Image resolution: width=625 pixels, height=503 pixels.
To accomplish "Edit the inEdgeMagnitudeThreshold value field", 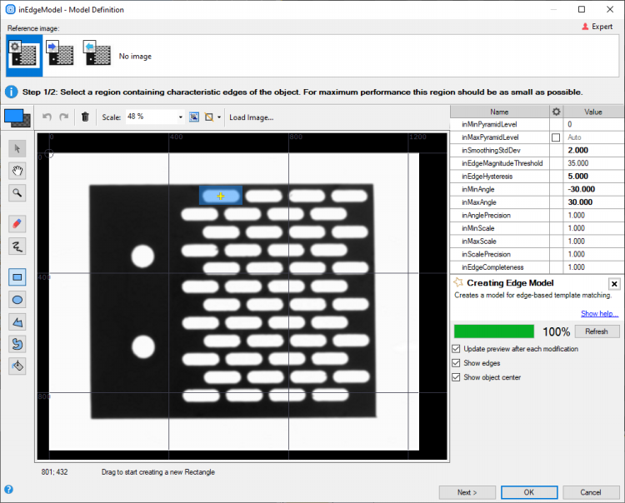I will click(x=593, y=163).
